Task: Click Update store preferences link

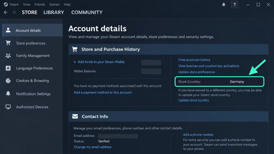Action: (197, 72)
